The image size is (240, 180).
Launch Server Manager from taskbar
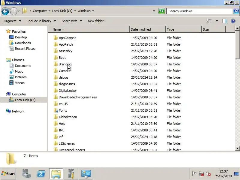click(x=26, y=174)
